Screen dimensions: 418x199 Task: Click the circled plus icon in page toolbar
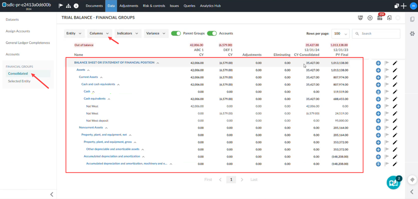pos(370,18)
